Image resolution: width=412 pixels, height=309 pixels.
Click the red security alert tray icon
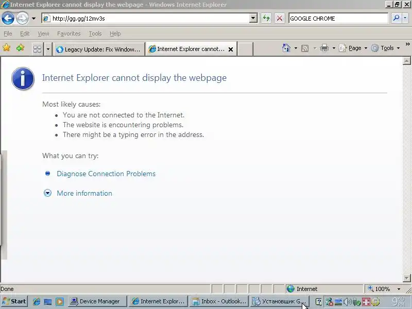pos(366,302)
